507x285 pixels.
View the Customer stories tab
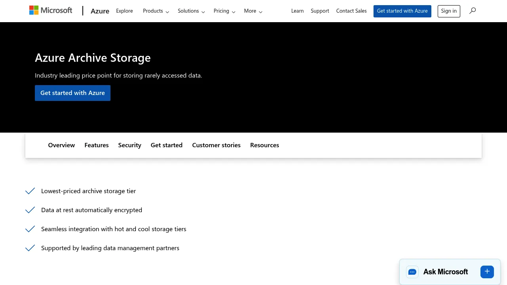(x=216, y=145)
